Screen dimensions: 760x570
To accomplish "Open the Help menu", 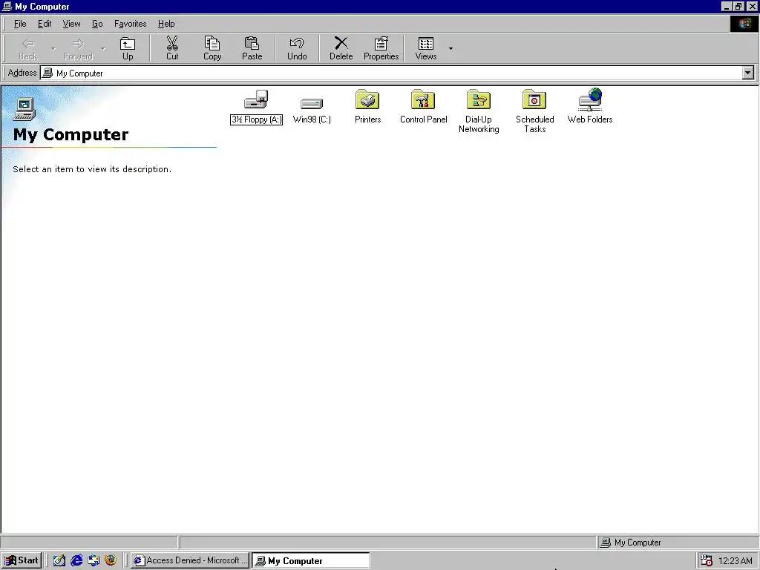I will (166, 24).
